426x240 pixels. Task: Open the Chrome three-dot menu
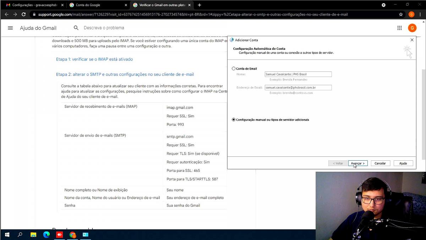pyautogui.click(x=421, y=14)
